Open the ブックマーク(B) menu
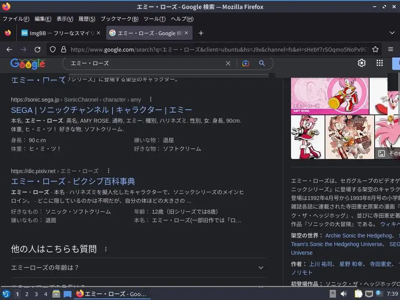The height and width of the screenshot is (300, 400). click(120, 19)
